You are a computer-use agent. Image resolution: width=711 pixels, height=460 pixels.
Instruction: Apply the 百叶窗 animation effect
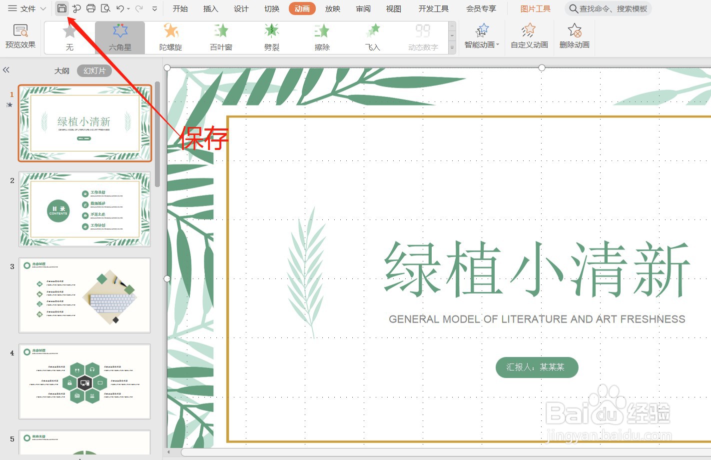(x=221, y=36)
